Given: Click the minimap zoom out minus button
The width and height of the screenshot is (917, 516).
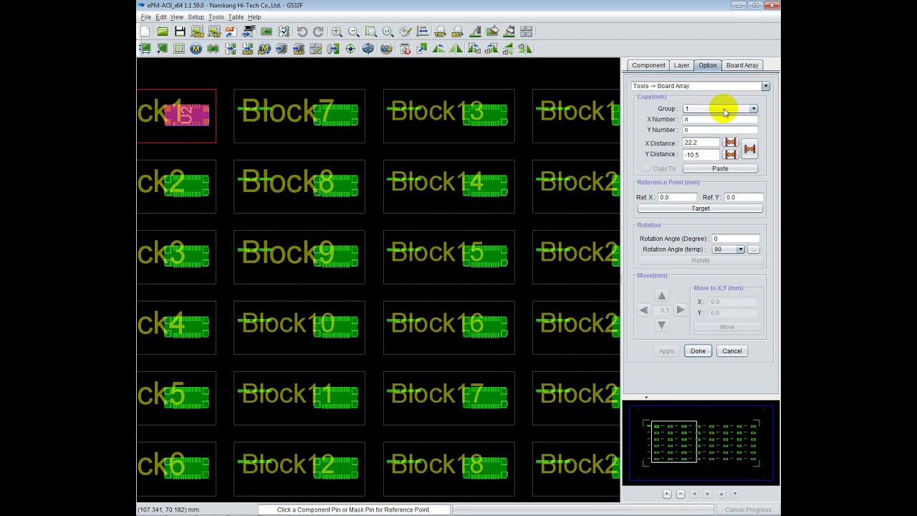Looking at the screenshot, I should click(x=681, y=494).
